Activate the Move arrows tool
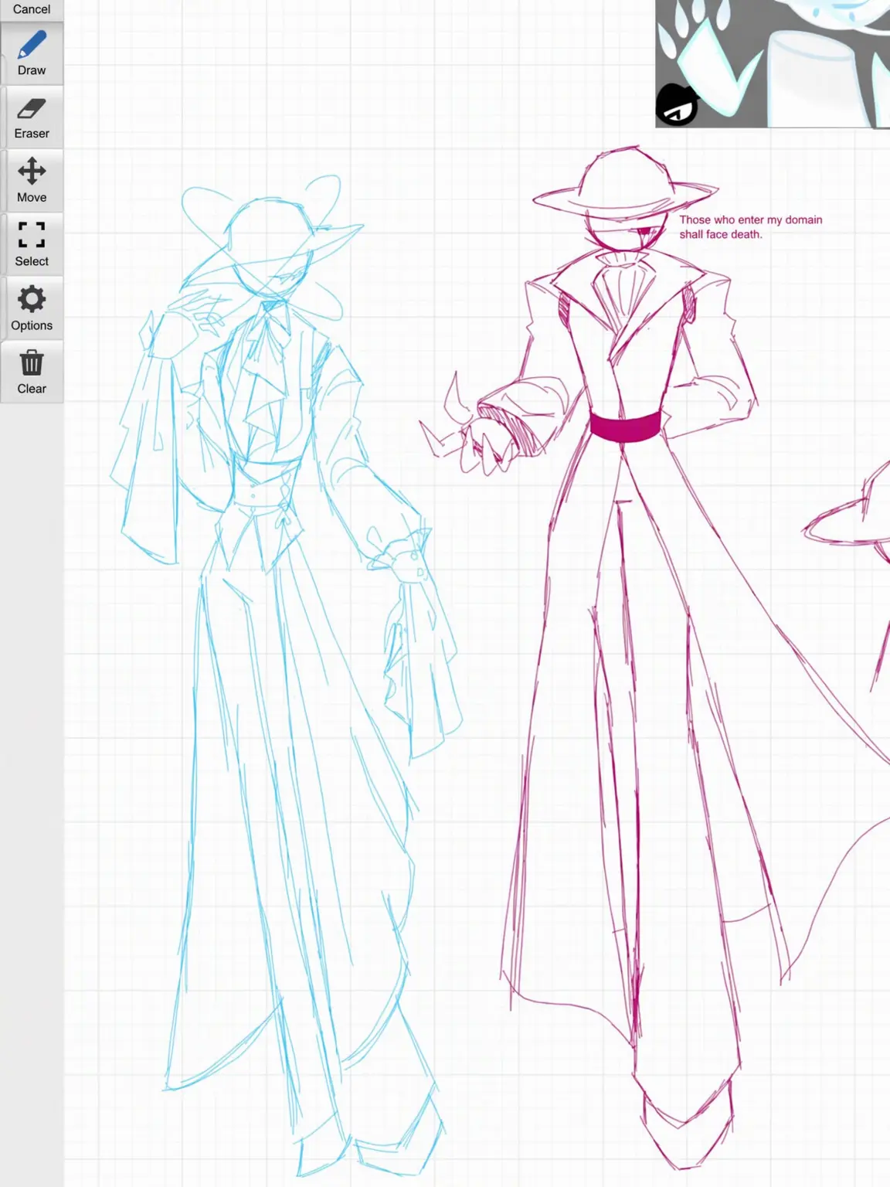The image size is (890, 1187). (32, 181)
